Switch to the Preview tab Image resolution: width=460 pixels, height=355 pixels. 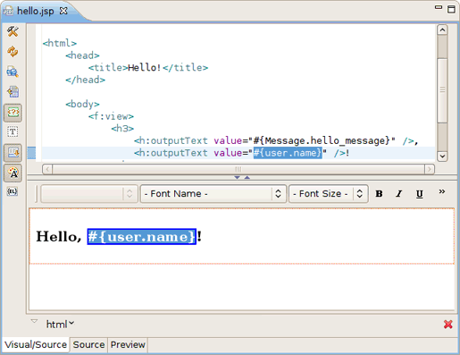coord(128,344)
